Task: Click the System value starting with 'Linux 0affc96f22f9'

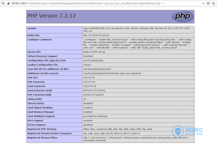Action: coord(137,30)
